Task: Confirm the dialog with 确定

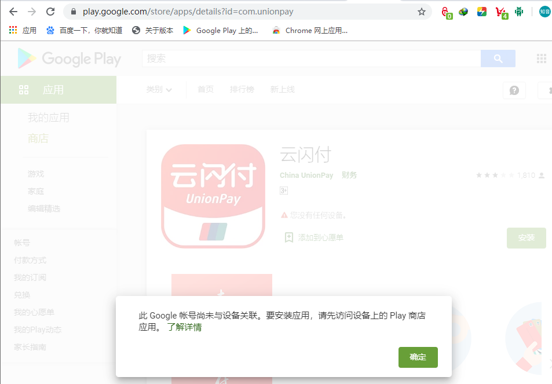Action: [x=418, y=357]
